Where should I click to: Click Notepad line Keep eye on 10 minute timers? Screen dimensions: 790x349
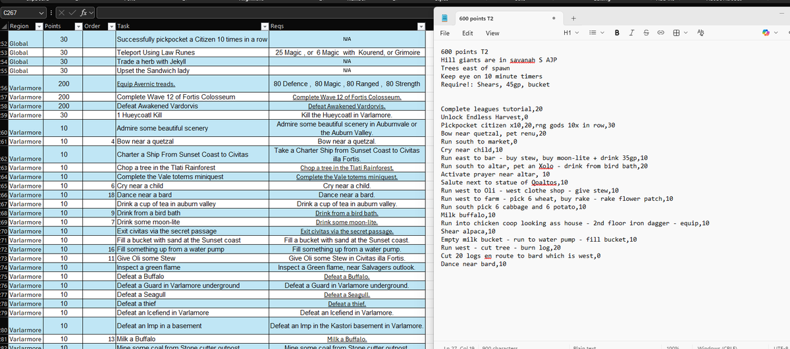[491, 76]
